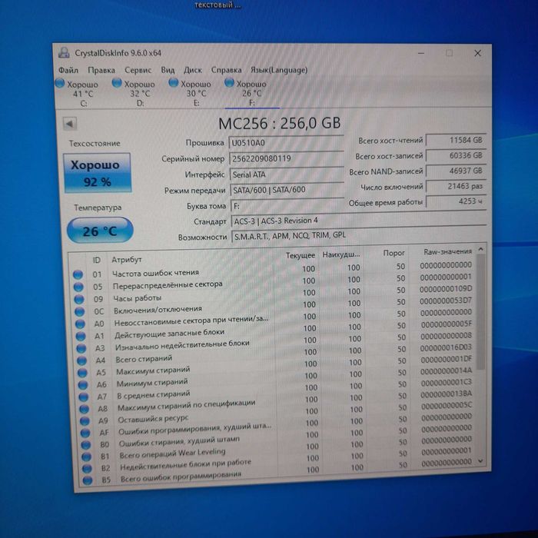The image size is (538, 538).
Task: Click the Наихудш... column header
Action: click(x=341, y=254)
